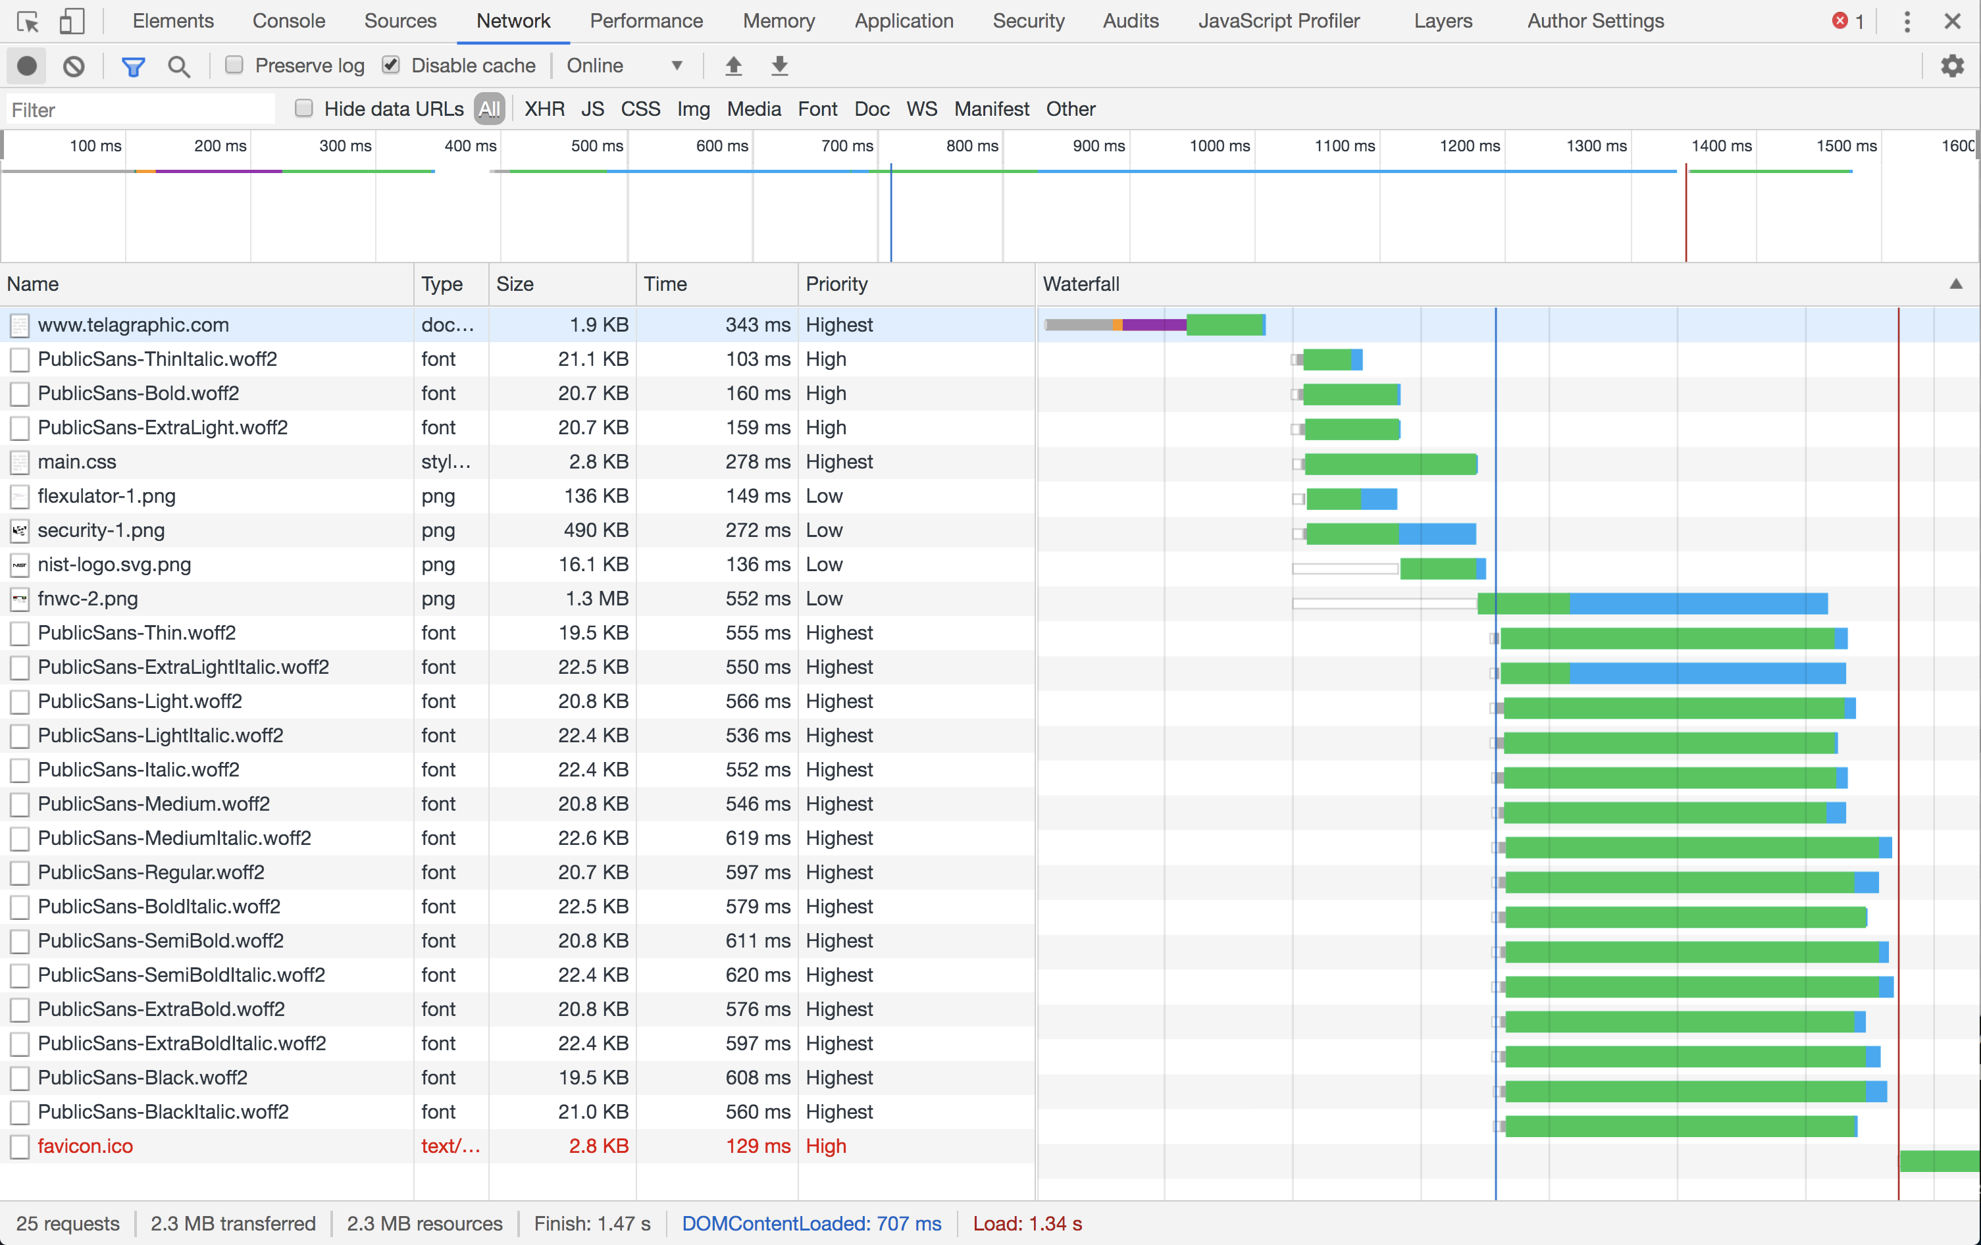Open the Layers tab

click(1443, 21)
